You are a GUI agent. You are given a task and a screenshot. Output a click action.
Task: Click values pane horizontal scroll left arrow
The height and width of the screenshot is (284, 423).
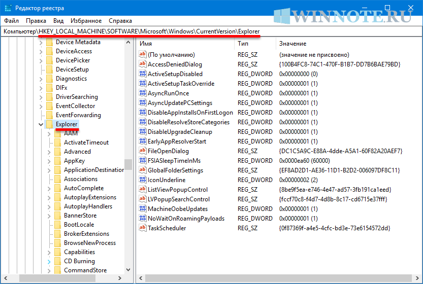click(141, 278)
